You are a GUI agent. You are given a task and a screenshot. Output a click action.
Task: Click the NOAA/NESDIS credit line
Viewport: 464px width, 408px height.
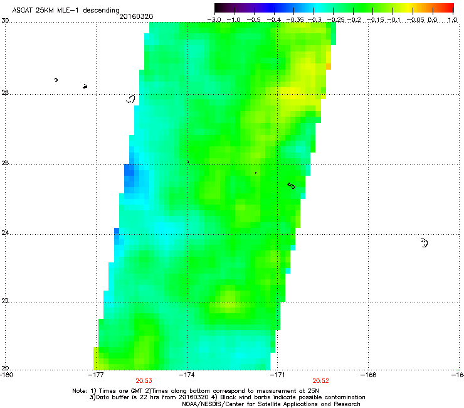pos(271,404)
